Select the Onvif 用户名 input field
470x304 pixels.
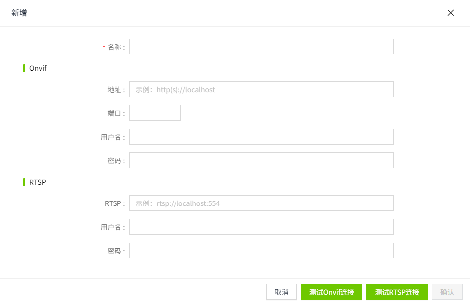(x=261, y=137)
